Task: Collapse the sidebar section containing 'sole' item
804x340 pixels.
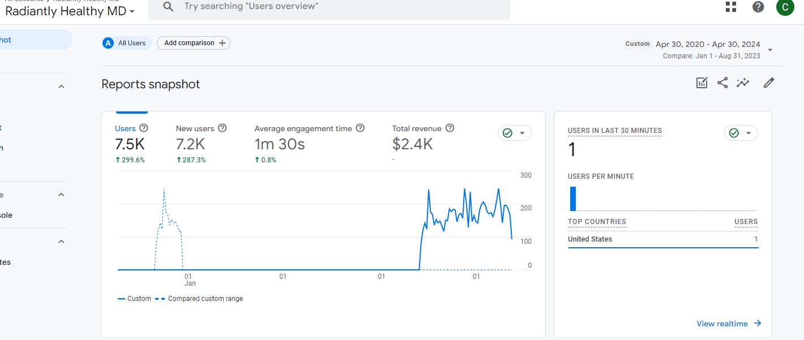Action: pyautogui.click(x=61, y=195)
